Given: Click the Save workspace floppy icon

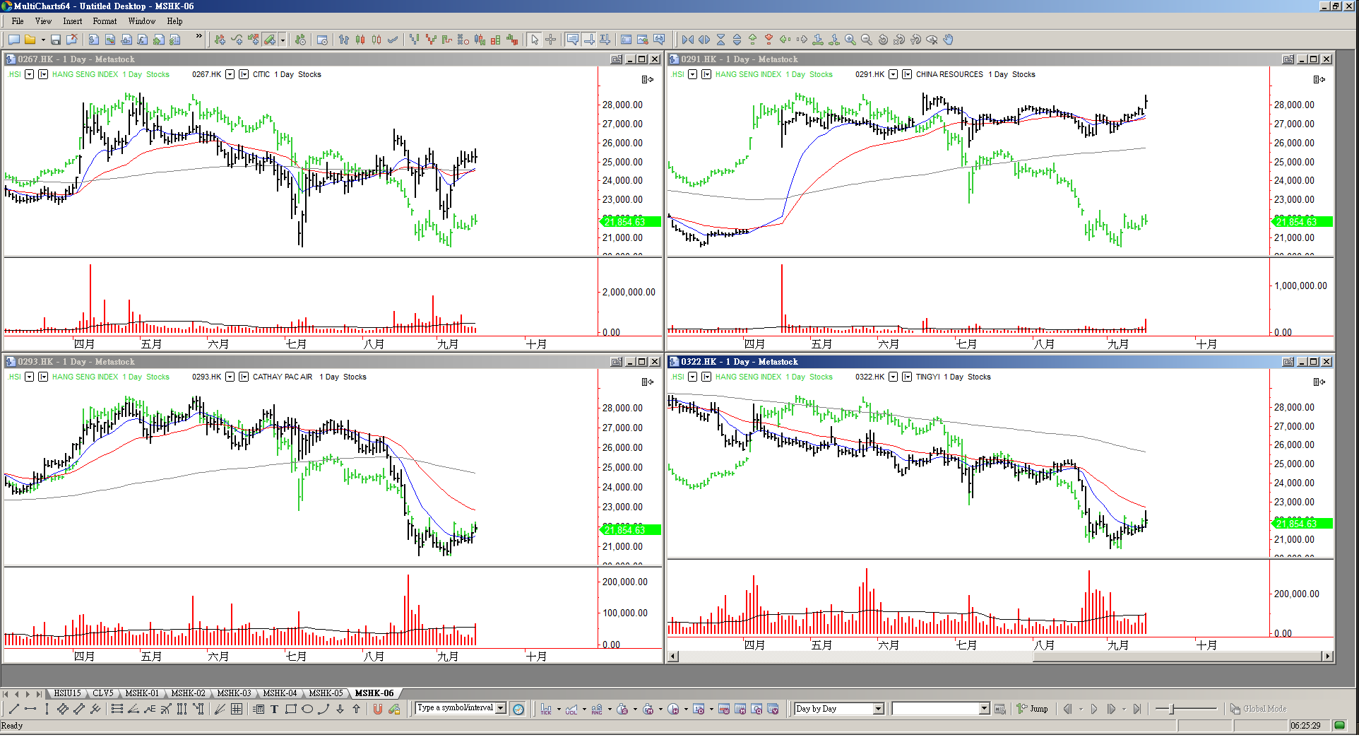Looking at the screenshot, I should pos(55,40).
